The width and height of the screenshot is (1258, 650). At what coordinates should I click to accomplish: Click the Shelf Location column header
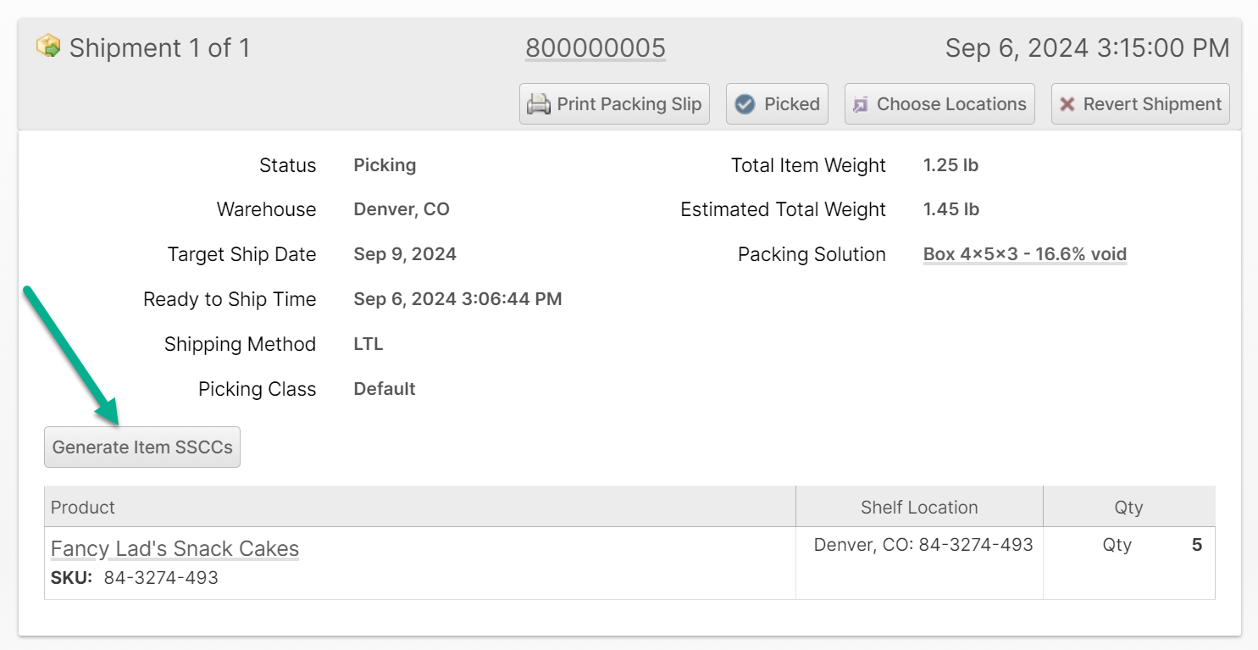[919, 508]
